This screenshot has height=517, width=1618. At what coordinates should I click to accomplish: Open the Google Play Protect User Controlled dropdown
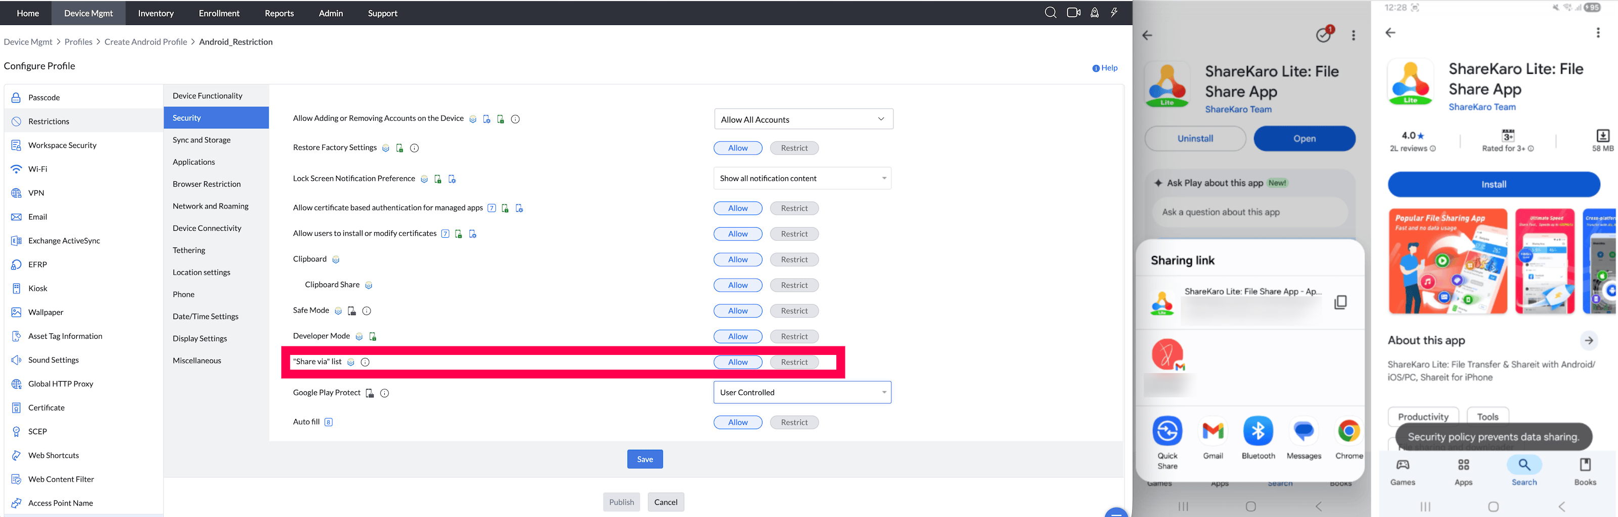coord(803,393)
